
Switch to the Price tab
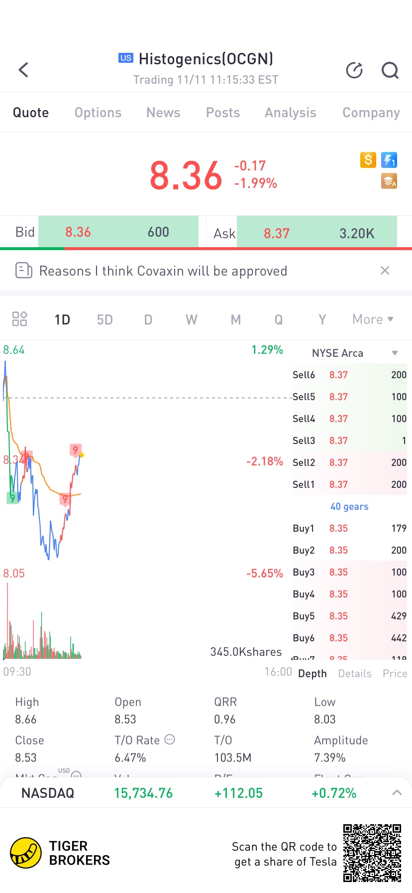[395, 674]
